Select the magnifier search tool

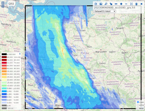[106, 4]
